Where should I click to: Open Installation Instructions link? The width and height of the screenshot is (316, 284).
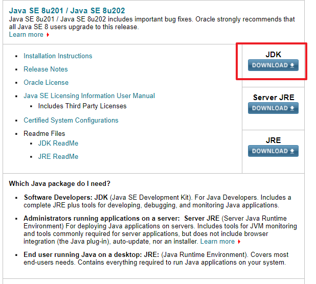[x=58, y=56]
